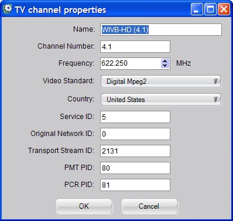Click the TV channel properties title text
This screenshot has height=221, width=233.
coord(60,10)
